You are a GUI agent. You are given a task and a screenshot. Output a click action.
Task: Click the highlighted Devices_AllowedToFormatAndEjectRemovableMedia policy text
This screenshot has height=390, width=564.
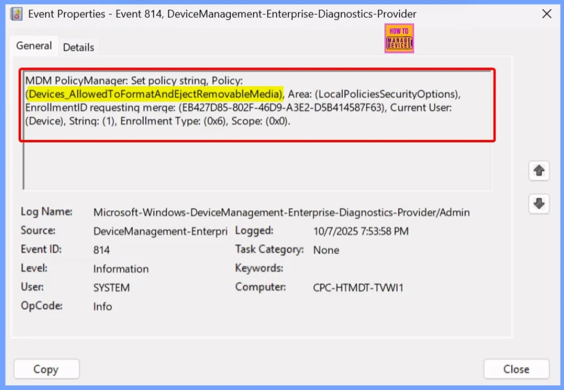tap(154, 94)
